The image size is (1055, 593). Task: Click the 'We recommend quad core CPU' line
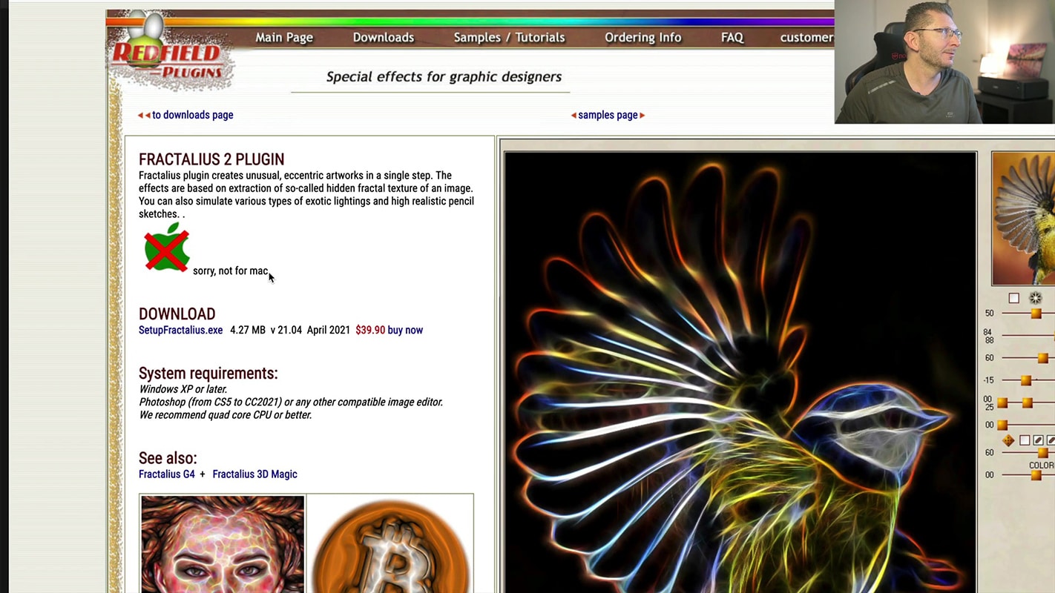pyautogui.click(x=226, y=415)
